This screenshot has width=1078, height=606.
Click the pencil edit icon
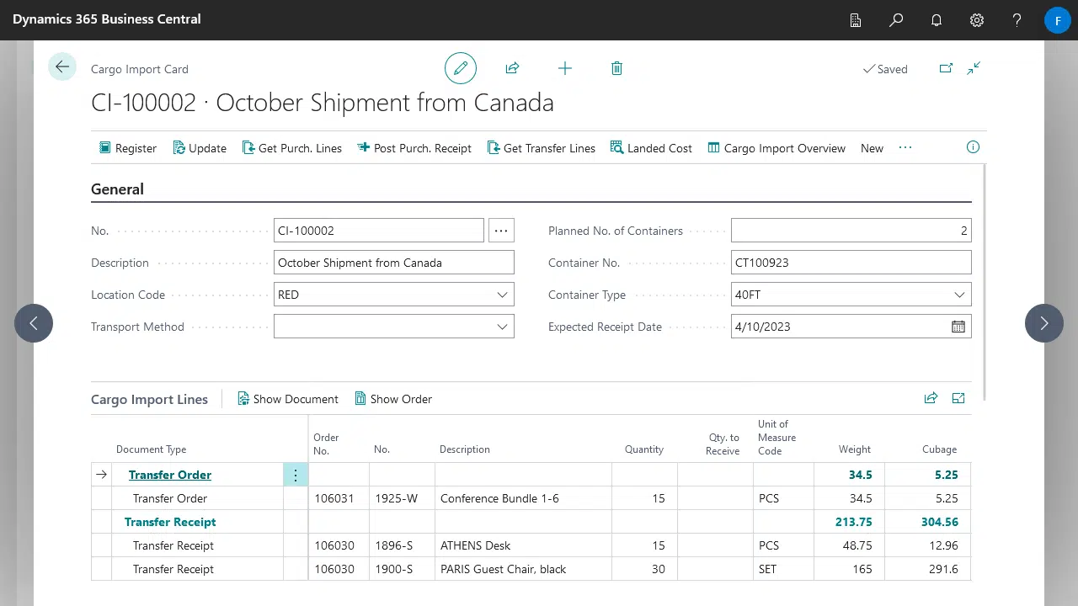(x=461, y=68)
